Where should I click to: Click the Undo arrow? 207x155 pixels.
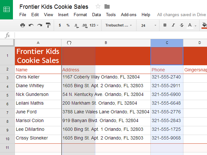click(x=31, y=25)
